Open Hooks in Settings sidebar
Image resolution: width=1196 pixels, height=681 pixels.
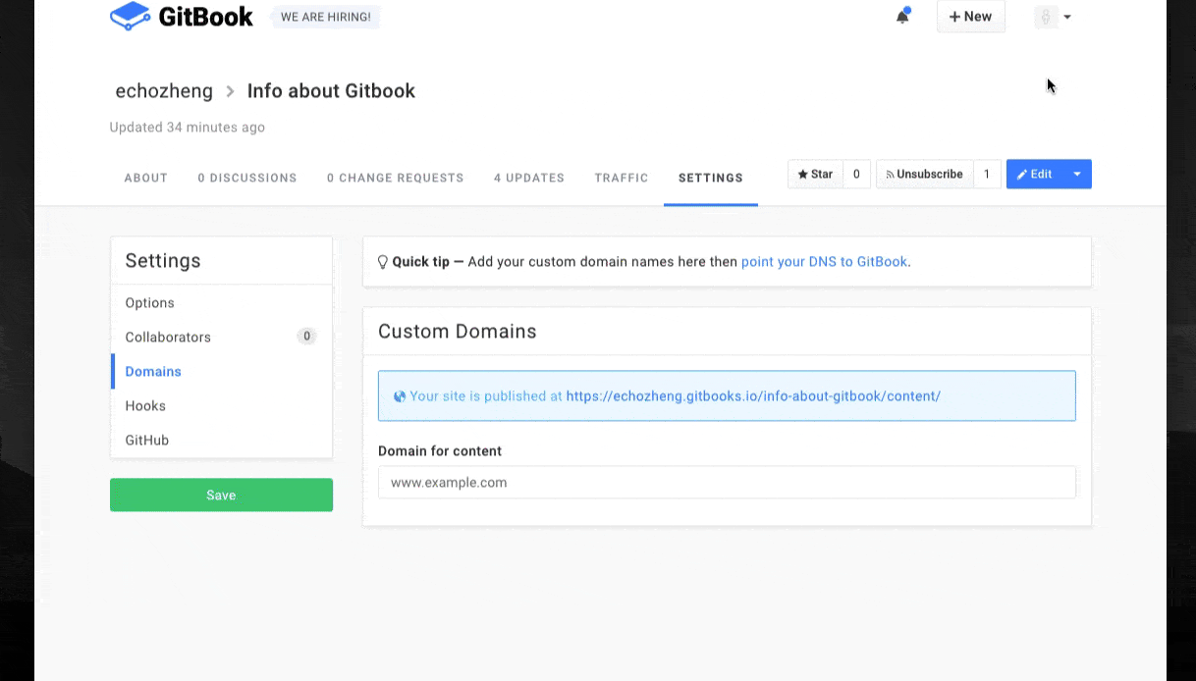tap(221, 405)
